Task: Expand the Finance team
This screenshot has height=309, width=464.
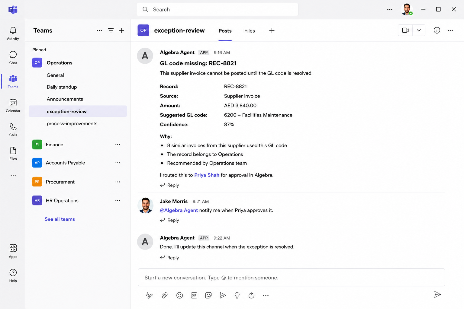Action: click(54, 145)
